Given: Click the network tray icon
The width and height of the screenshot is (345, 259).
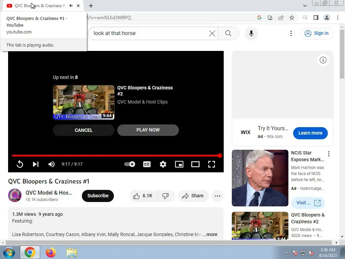Looking at the screenshot, I should point(303,253).
